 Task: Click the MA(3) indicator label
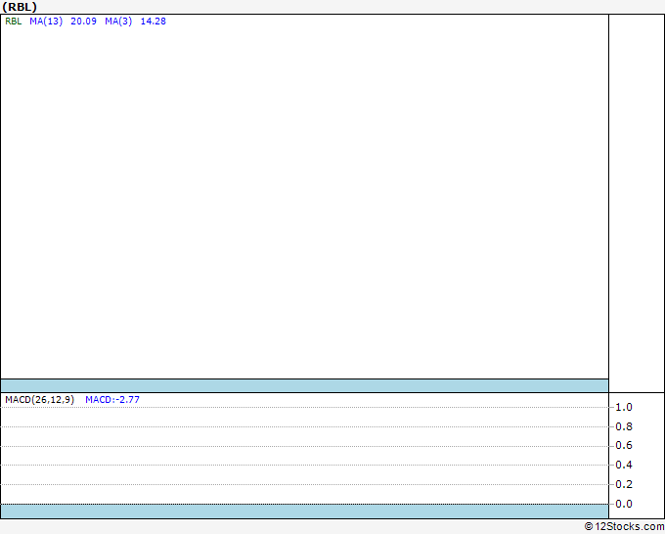click(118, 22)
